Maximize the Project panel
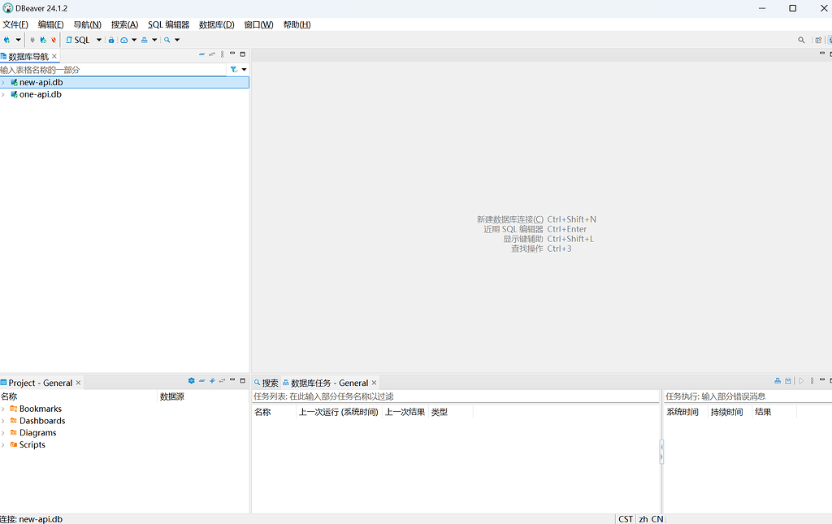This screenshot has width=832, height=524. point(242,381)
